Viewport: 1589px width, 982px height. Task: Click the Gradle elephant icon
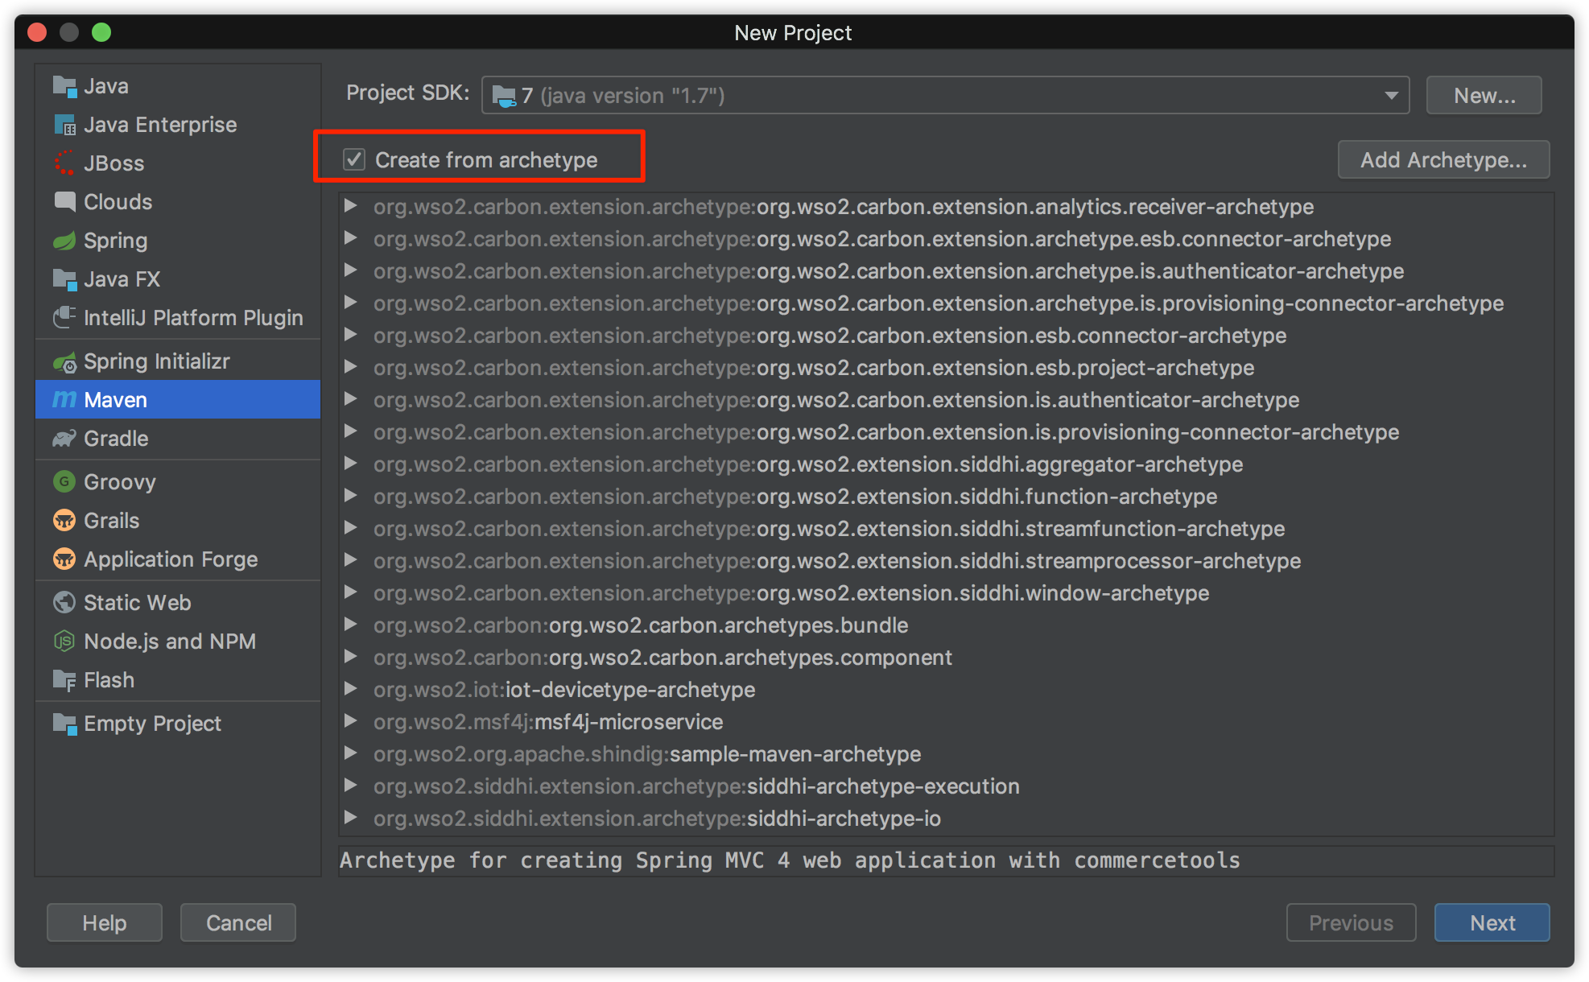click(x=64, y=439)
